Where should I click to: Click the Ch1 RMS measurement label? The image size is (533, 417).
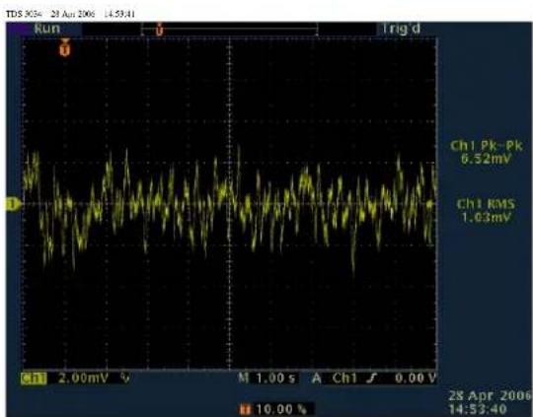(x=486, y=204)
